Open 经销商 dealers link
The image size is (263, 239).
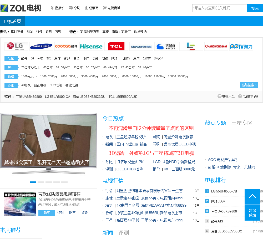tap(92, 8)
